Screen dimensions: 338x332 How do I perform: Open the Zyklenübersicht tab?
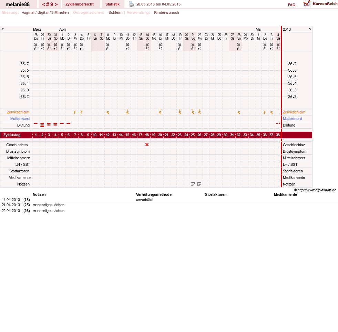point(79,4)
